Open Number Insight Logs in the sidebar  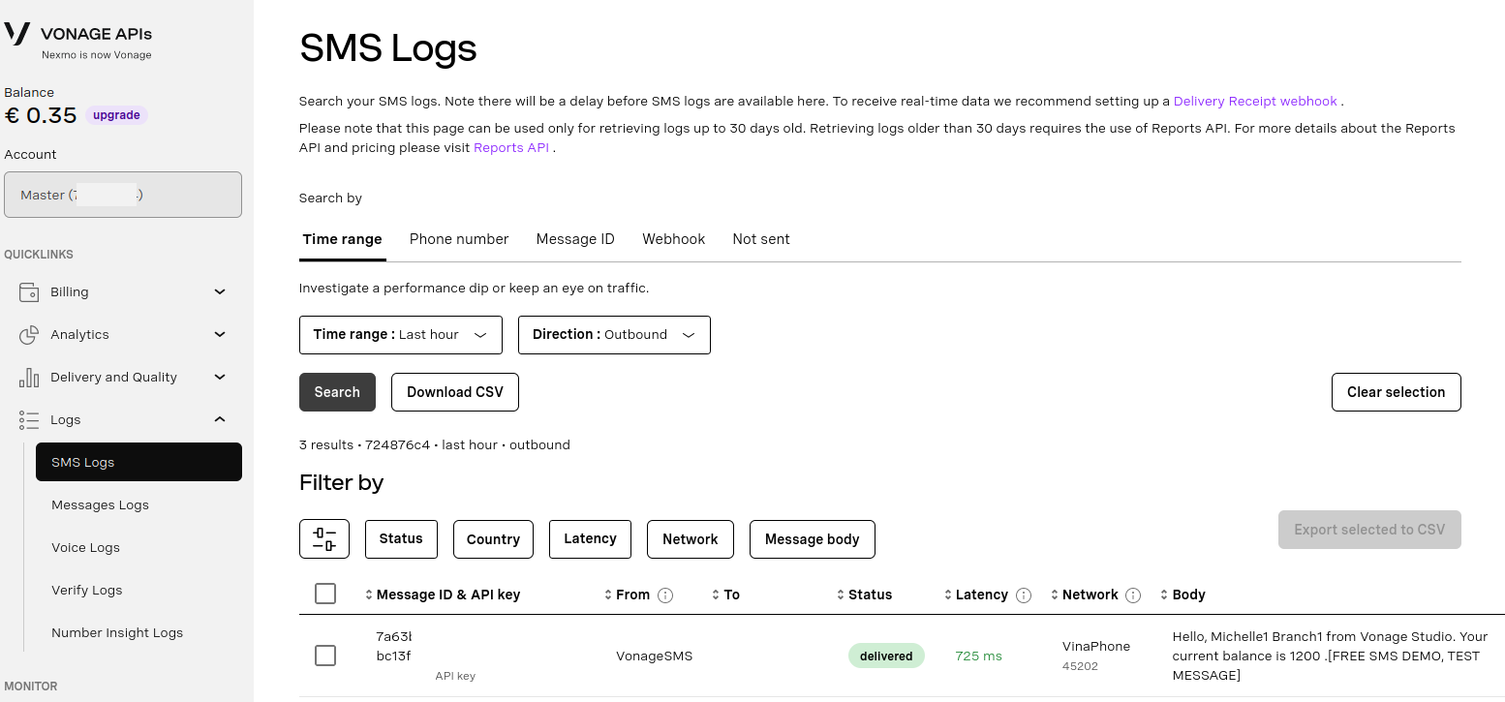click(x=138, y=632)
